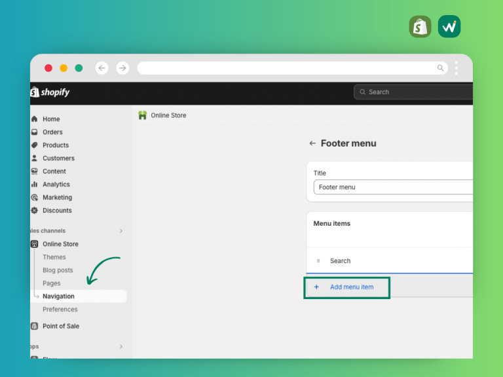The width and height of the screenshot is (503, 377).
Task: Expand the Sales channels chevron
Action: (121, 231)
